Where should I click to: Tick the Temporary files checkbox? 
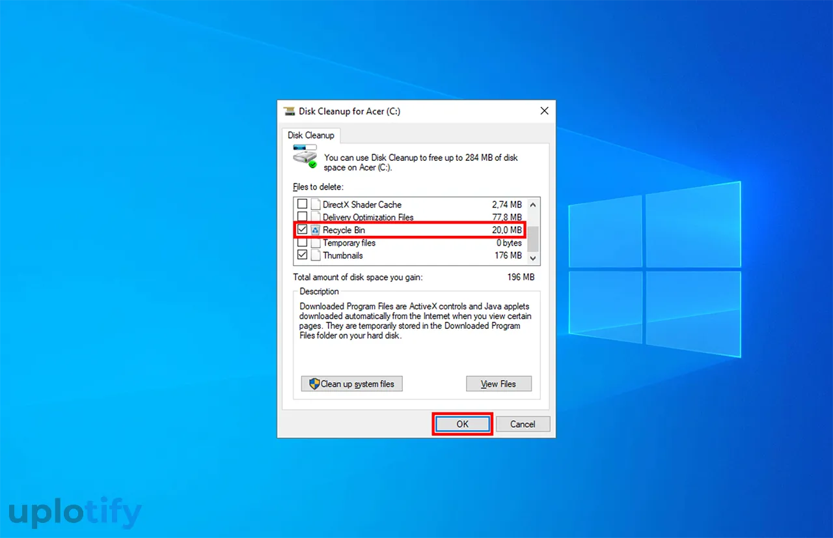coord(302,242)
